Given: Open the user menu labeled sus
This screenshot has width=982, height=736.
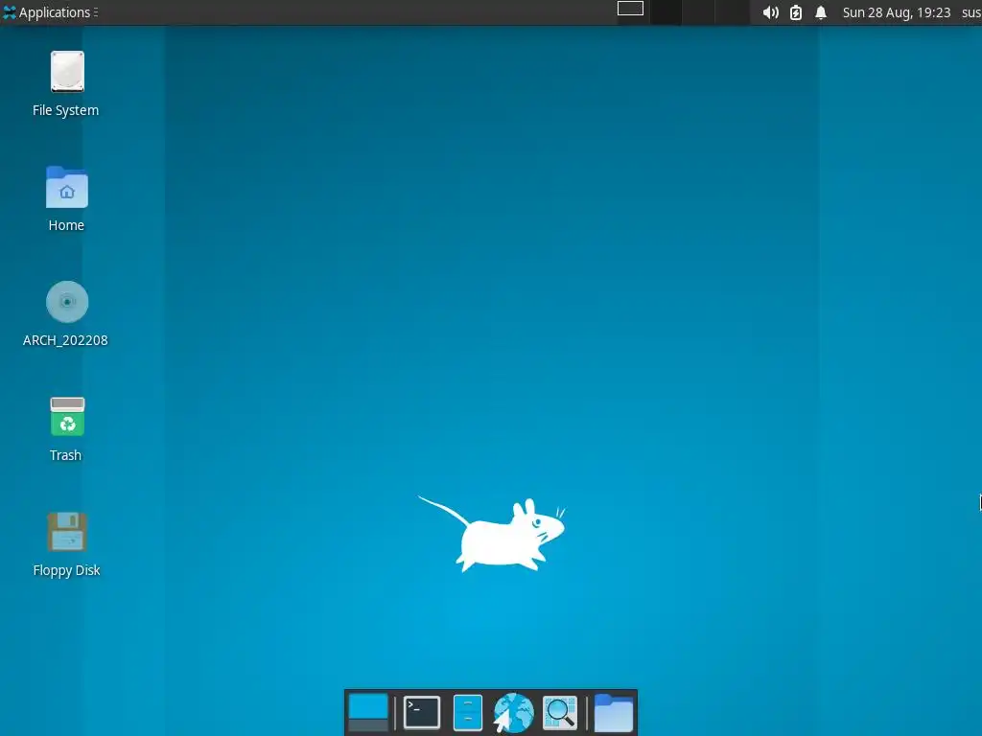Looking at the screenshot, I should [x=971, y=12].
